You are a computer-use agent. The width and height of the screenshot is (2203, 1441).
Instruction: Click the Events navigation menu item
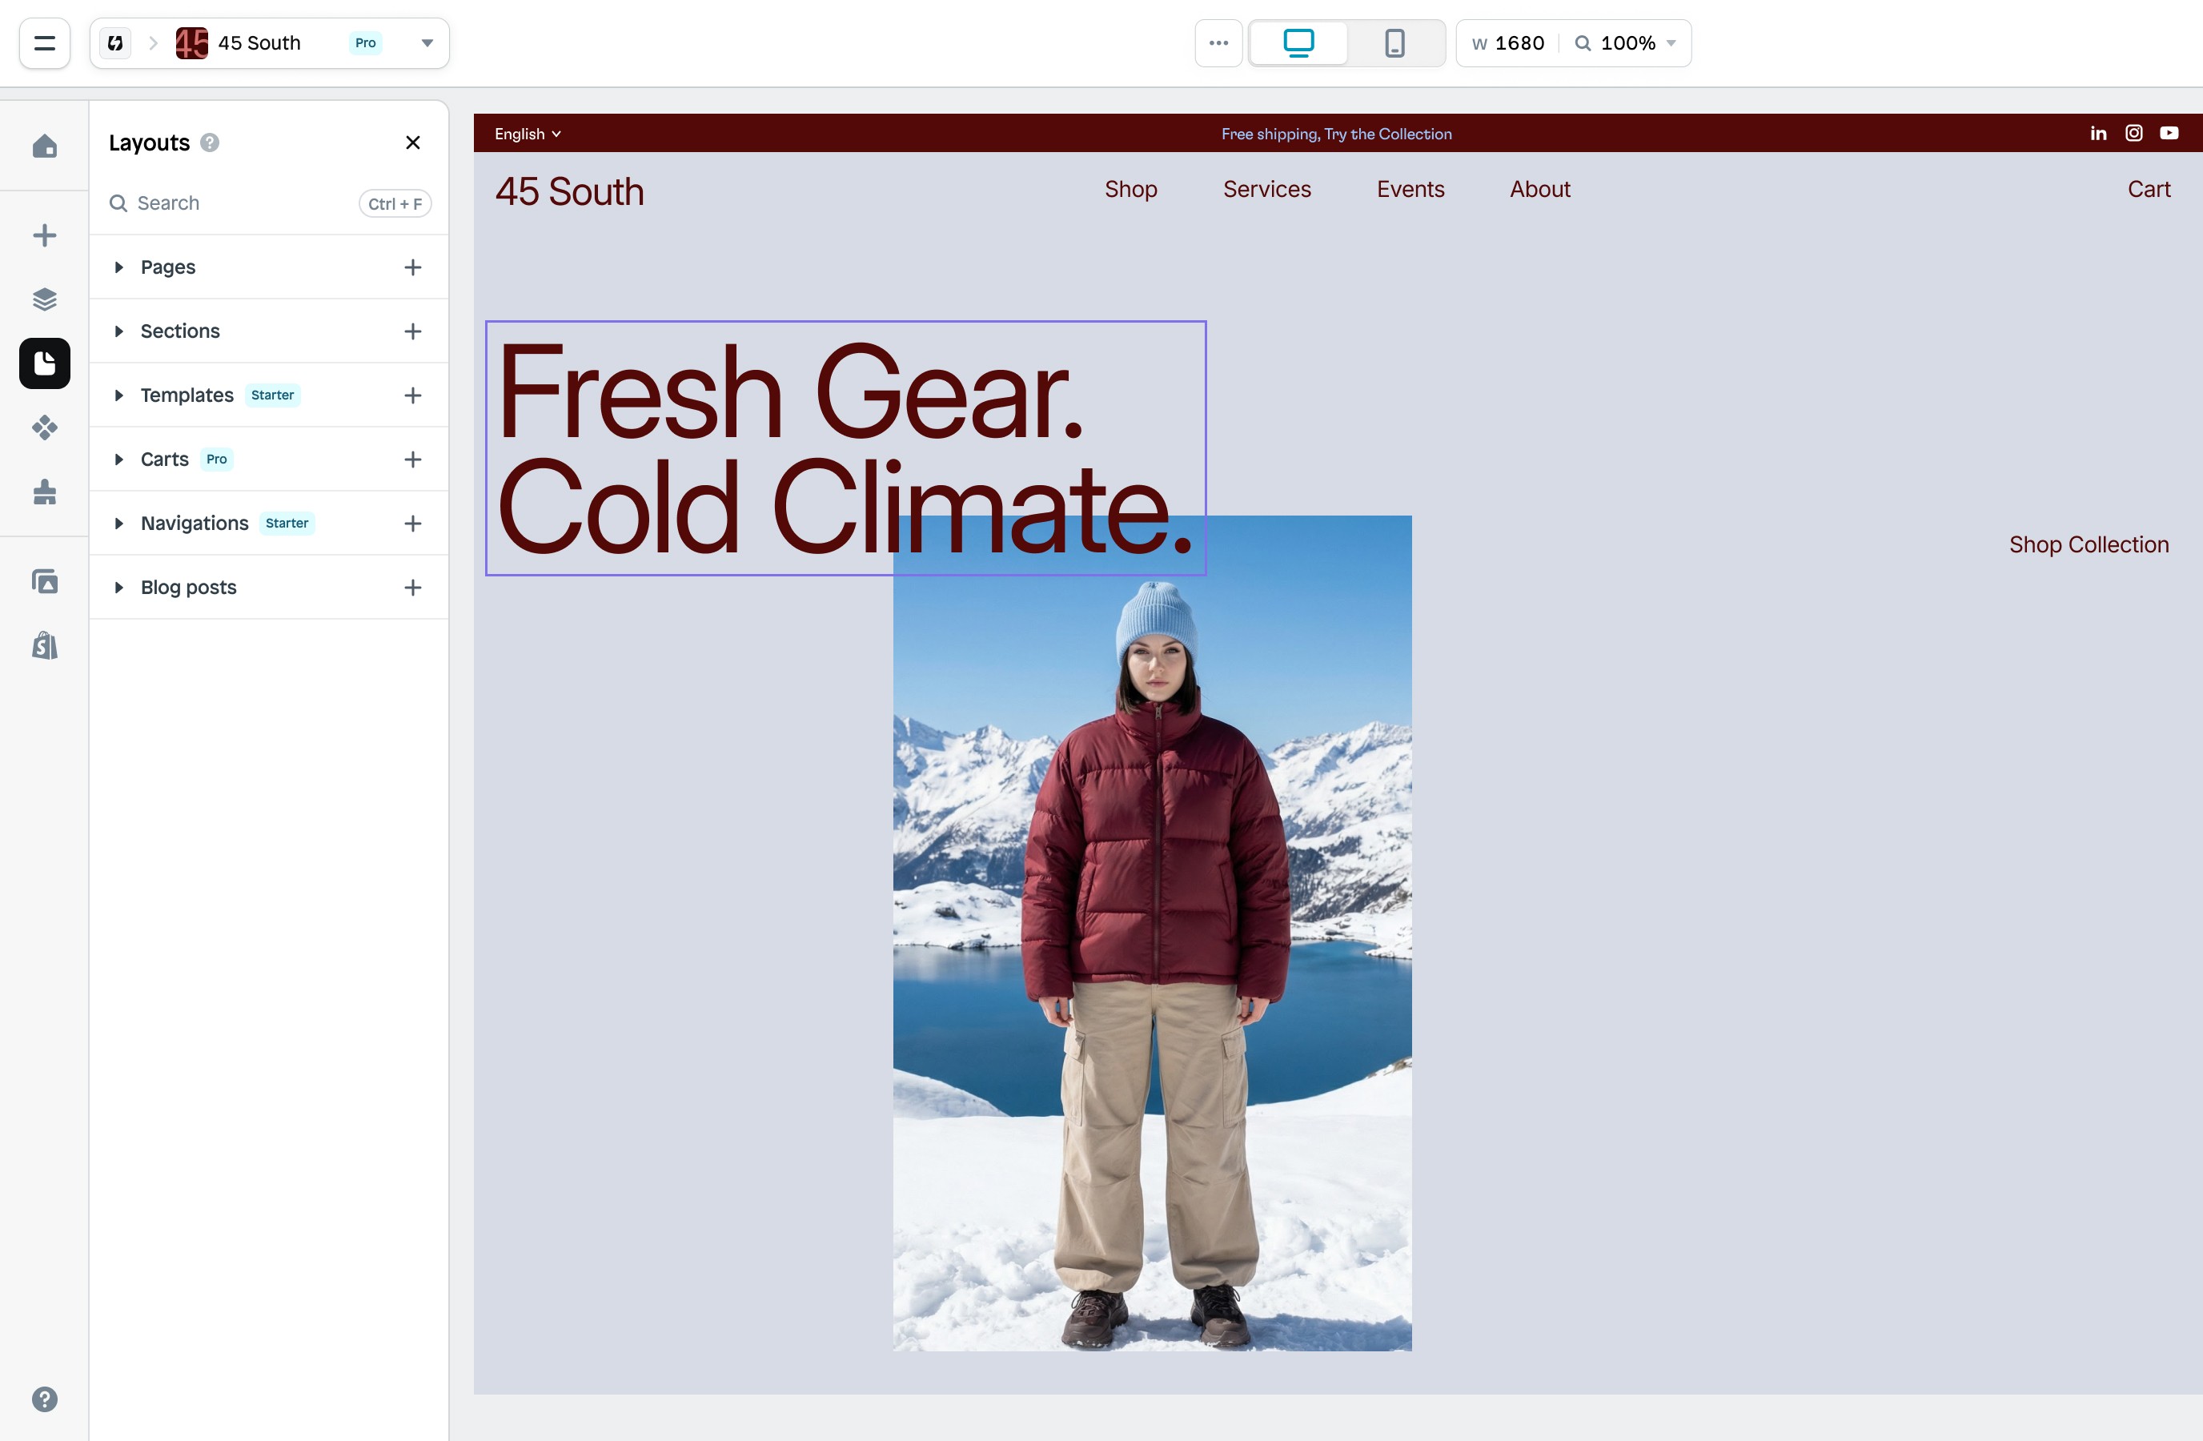pyautogui.click(x=1410, y=189)
